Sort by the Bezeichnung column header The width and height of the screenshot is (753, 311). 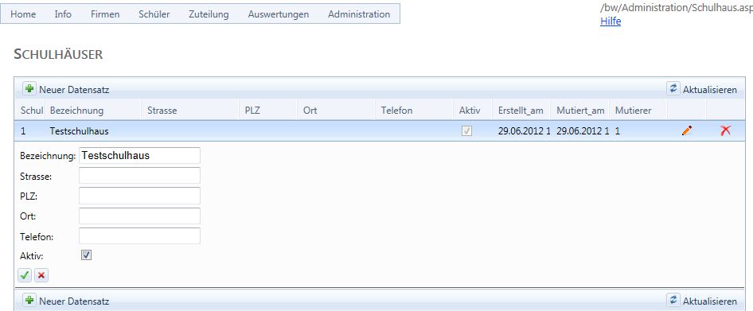coord(76,111)
